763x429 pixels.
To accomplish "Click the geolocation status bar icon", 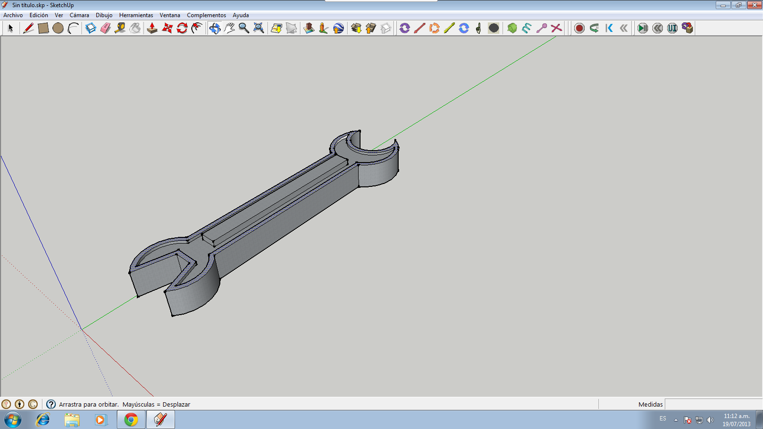I will pyautogui.click(x=6, y=404).
